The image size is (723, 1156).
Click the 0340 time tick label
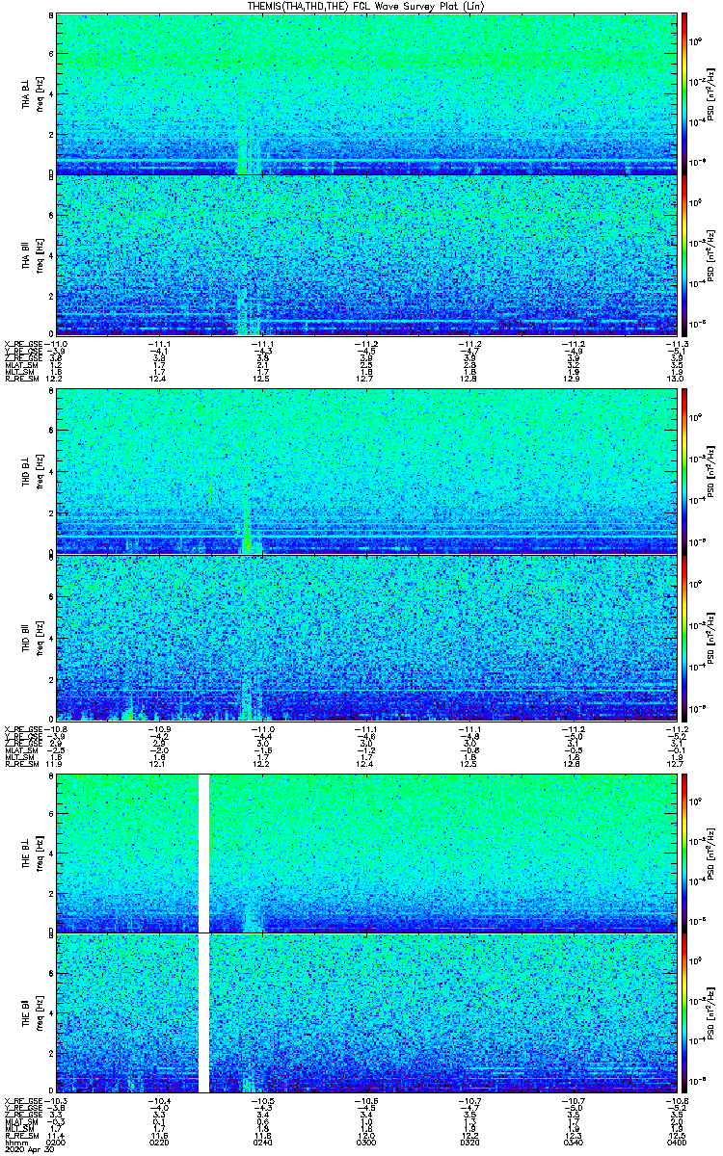tap(572, 1141)
